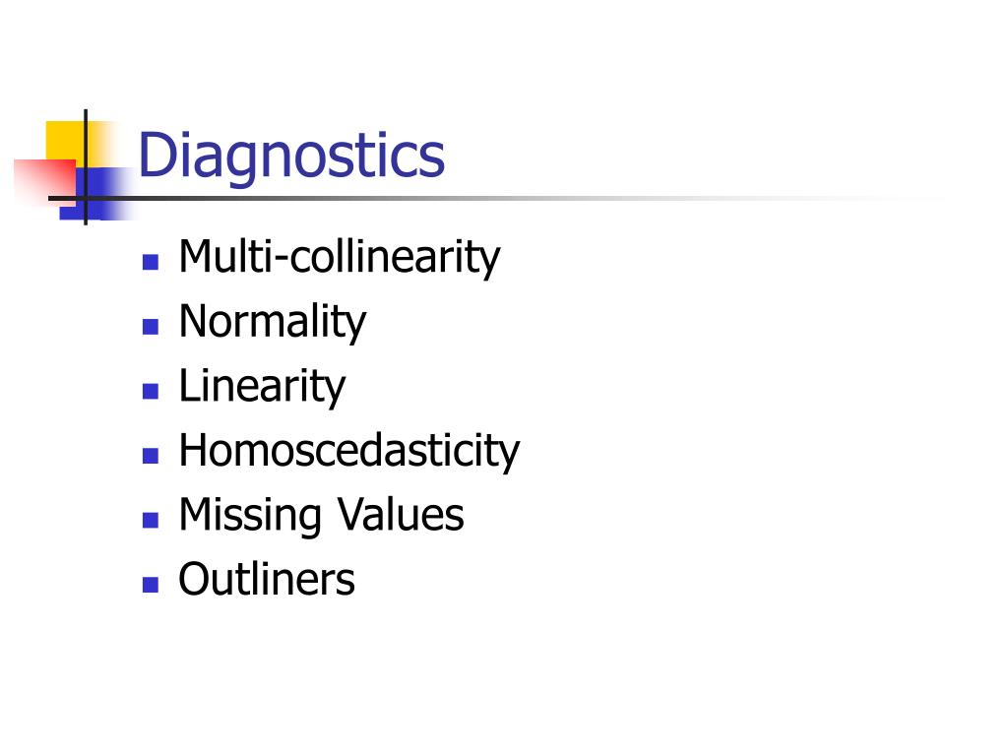Screen dimensions: 1008x756
Task: Click the red gradient square decoration
Action: pyautogui.click(x=45, y=180)
